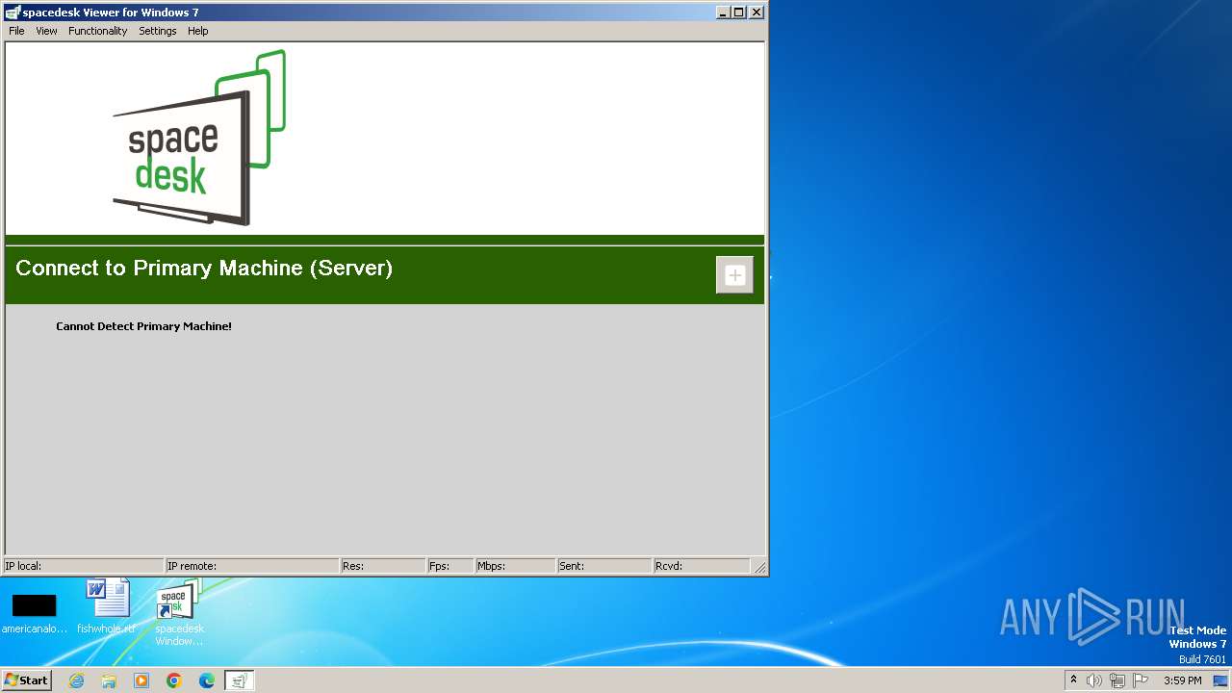The image size is (1232, 693).
Task: Open Windows Explorer from the taskbar
Action: pyautogui.click(x=109, y=680)
